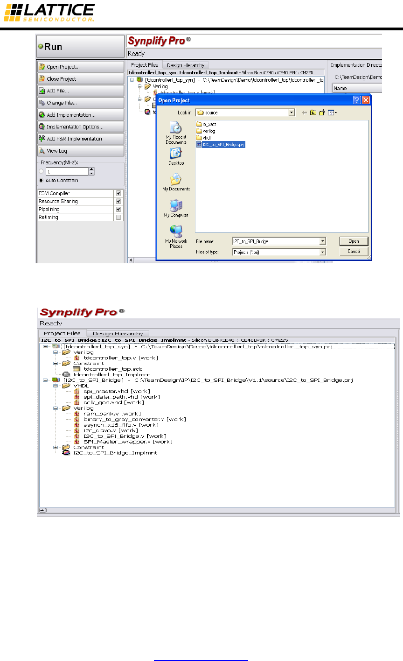
Task: Collapse the Verilog folder containing ram_bank.v
Action: tap(56, 408)
